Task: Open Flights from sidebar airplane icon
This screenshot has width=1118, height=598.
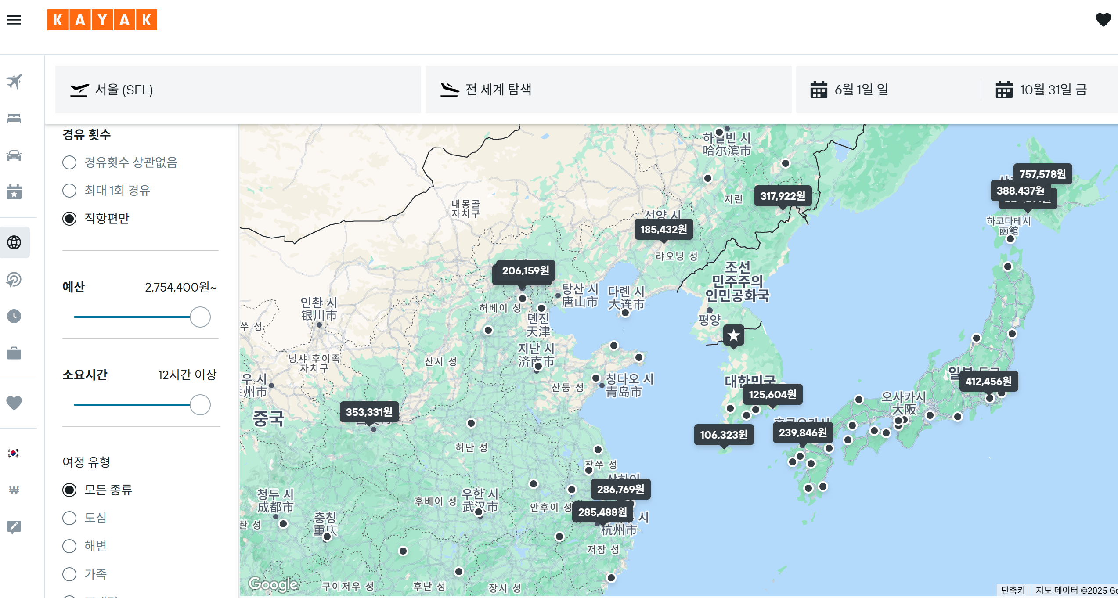Action: coord(14,82)
